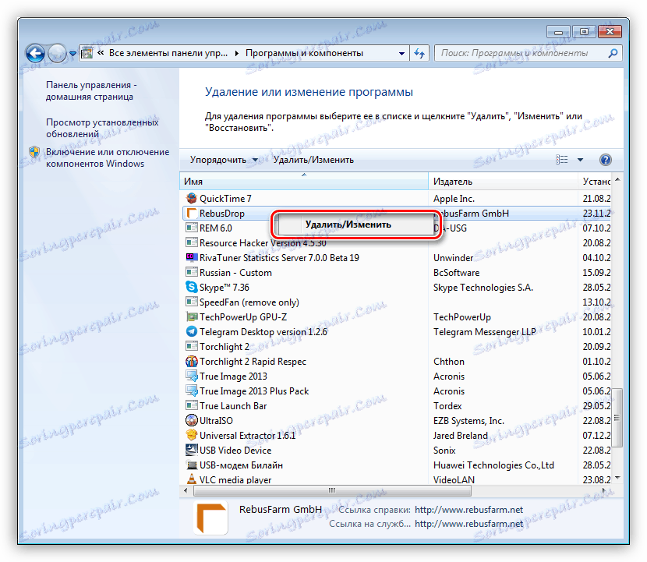Click the RebusFarm logo thumbnail in details pane
Viewport: 647px width, 562px height.
tap(210, 518)
